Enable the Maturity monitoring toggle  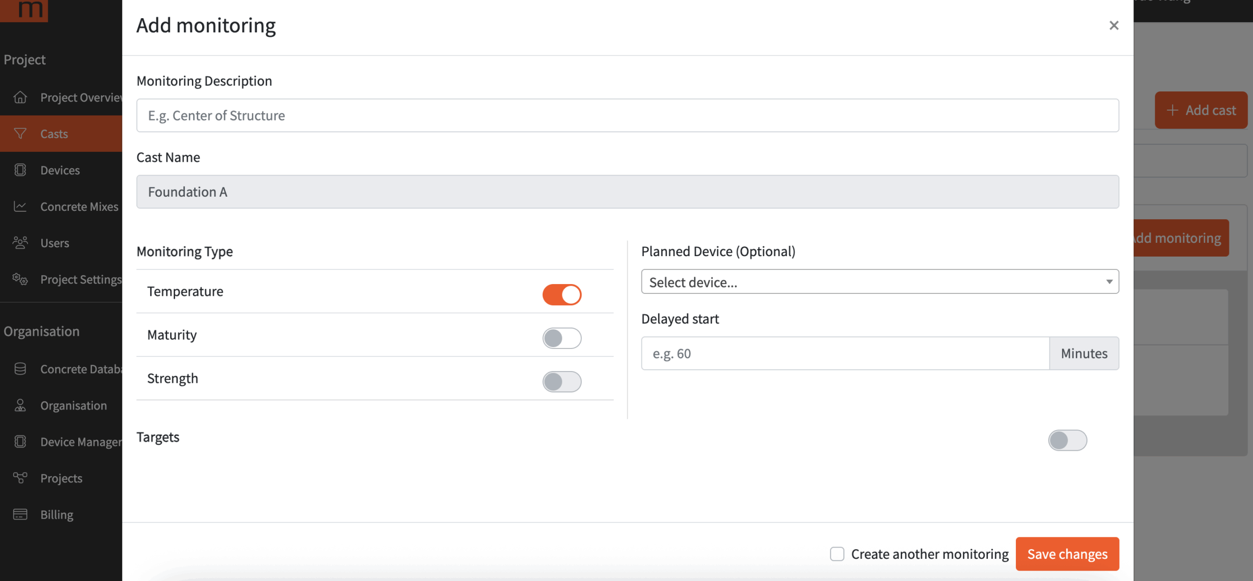pyautogui.click(x=562, y=338)
